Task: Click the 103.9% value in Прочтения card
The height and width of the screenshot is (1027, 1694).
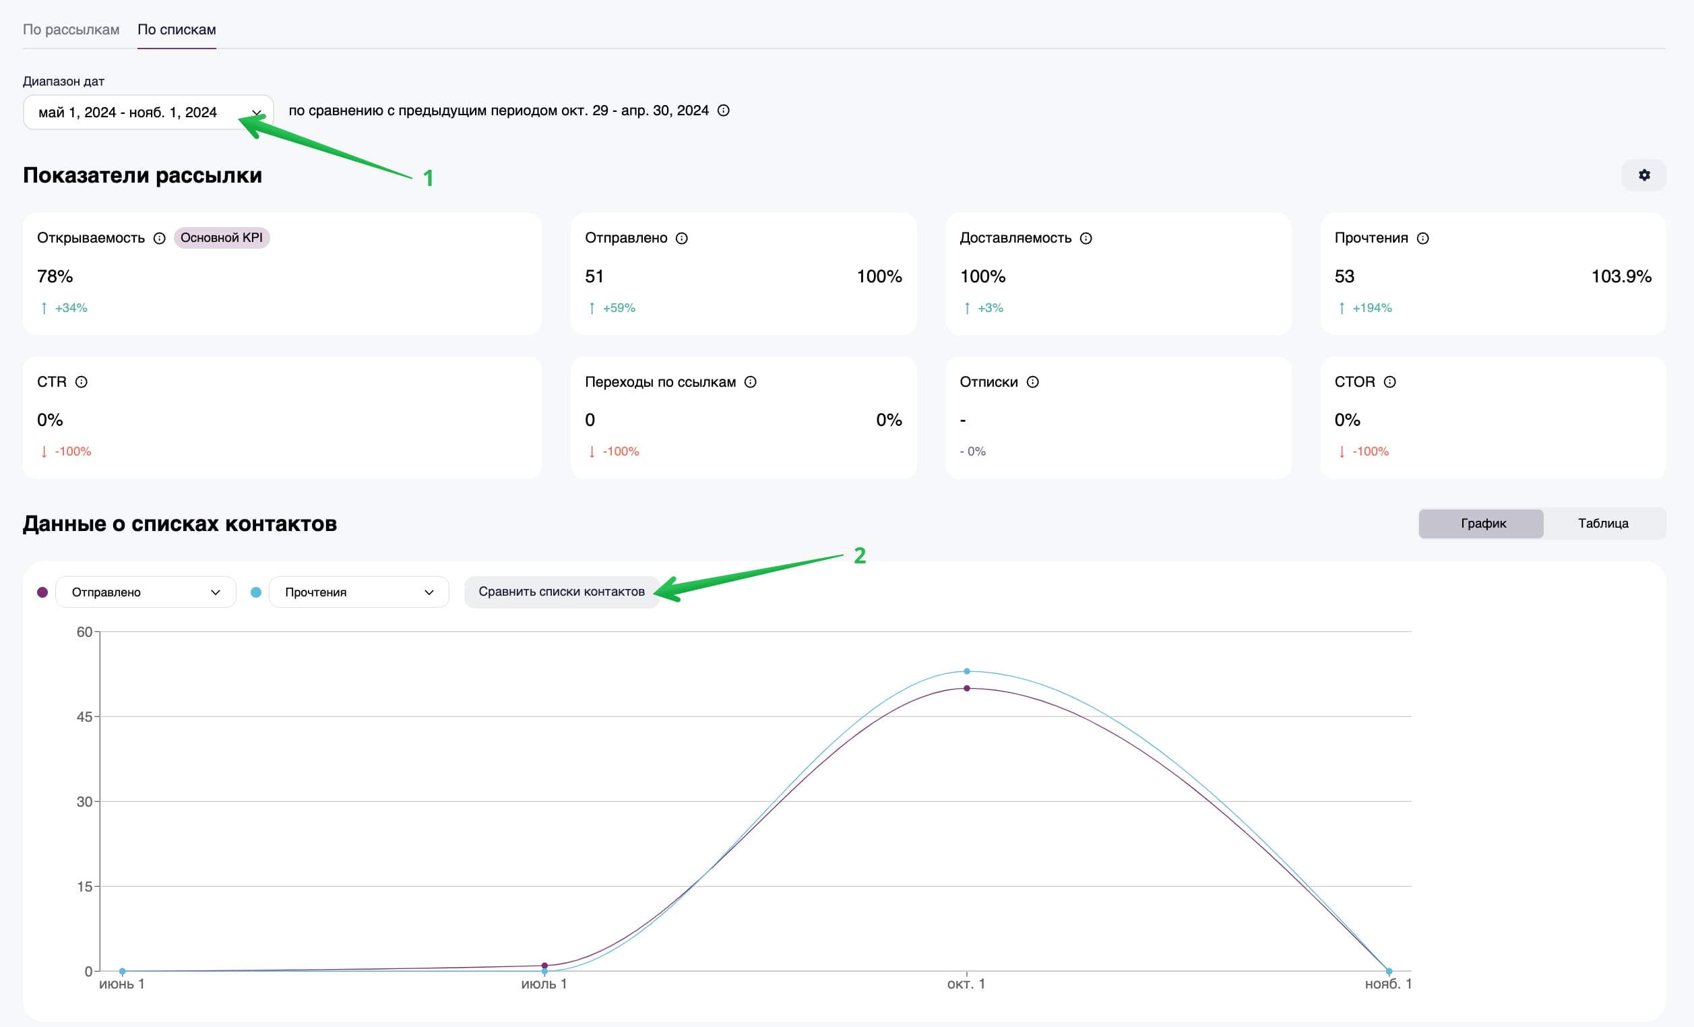Action: [1621, 276]
